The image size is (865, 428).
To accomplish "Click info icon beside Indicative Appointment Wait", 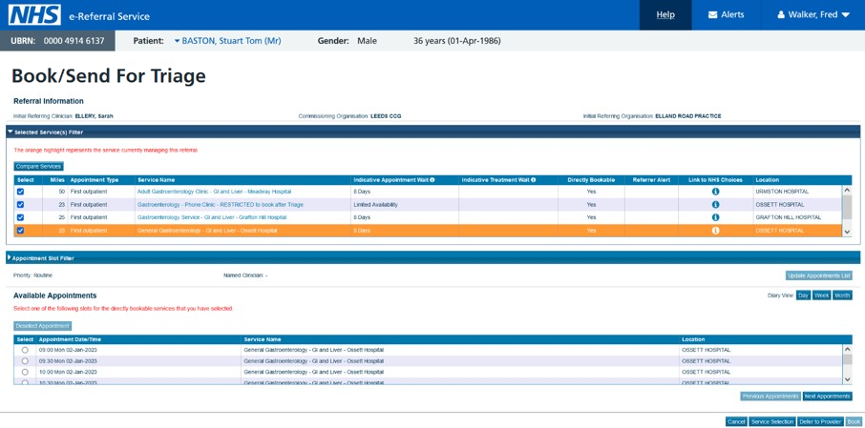I will click(432, 179).
